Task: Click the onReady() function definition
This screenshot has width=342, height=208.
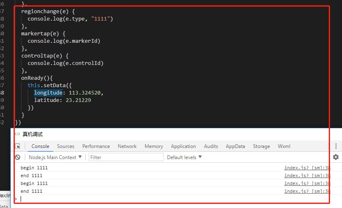Action: (37, 78)
